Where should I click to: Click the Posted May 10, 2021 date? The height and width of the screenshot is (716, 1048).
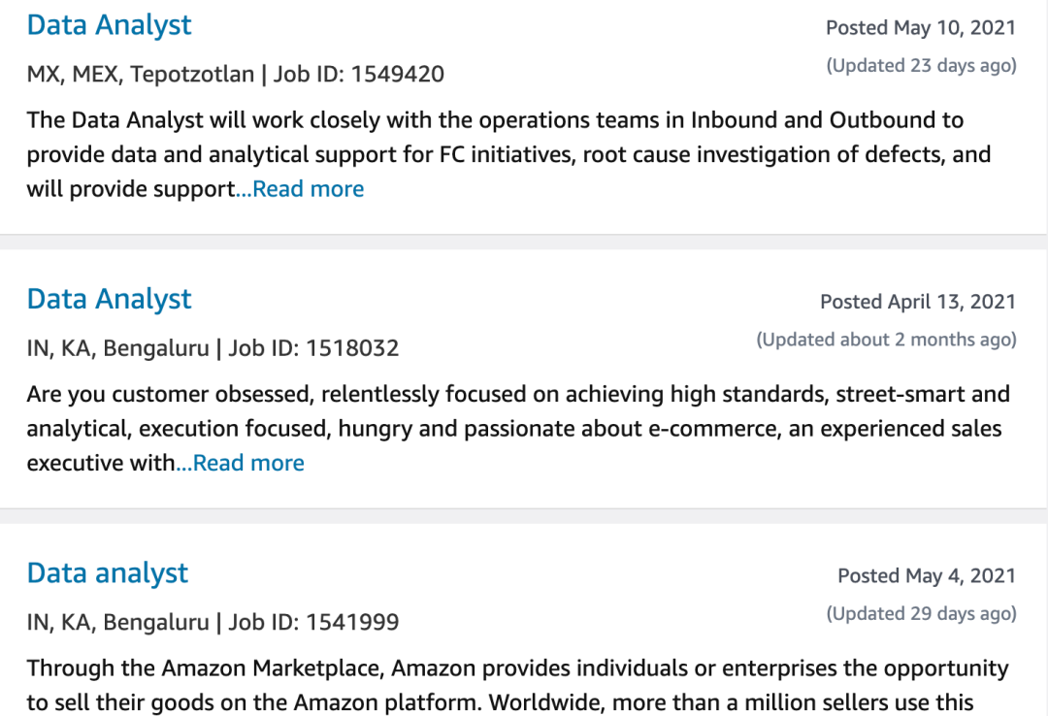920,28
